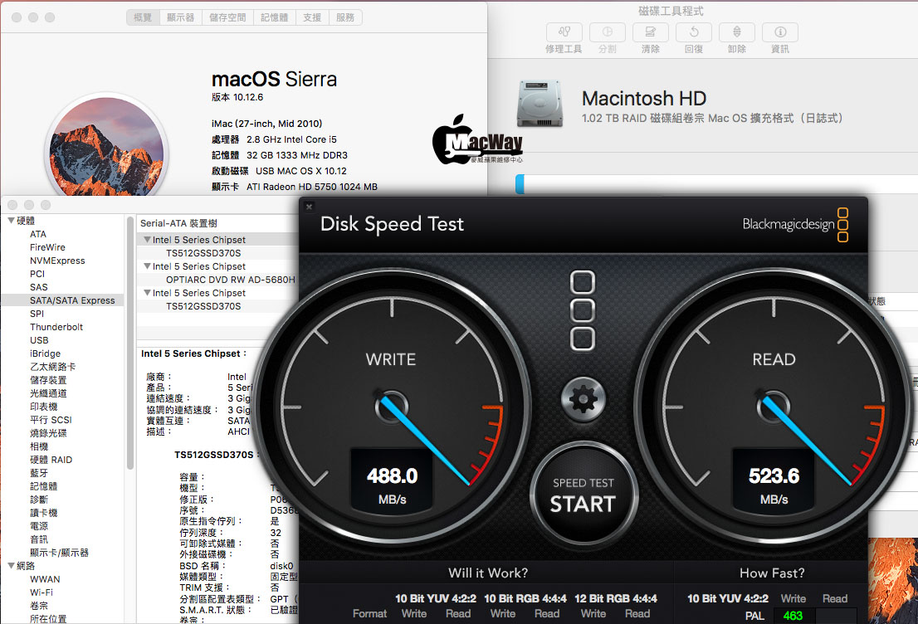Select NVMExpress in the sidebar
Screen dimensions: 918x624
[x=57, y=261]
